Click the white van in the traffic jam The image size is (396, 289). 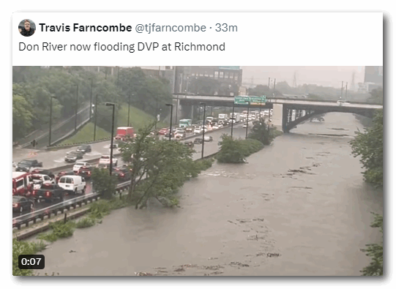click(x=72, y=184)
